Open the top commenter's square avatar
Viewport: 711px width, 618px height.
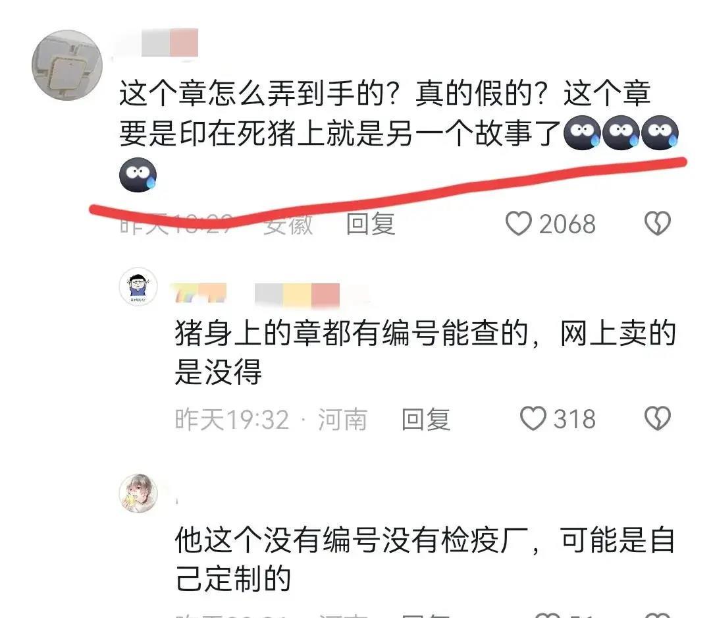pos(67,65)
